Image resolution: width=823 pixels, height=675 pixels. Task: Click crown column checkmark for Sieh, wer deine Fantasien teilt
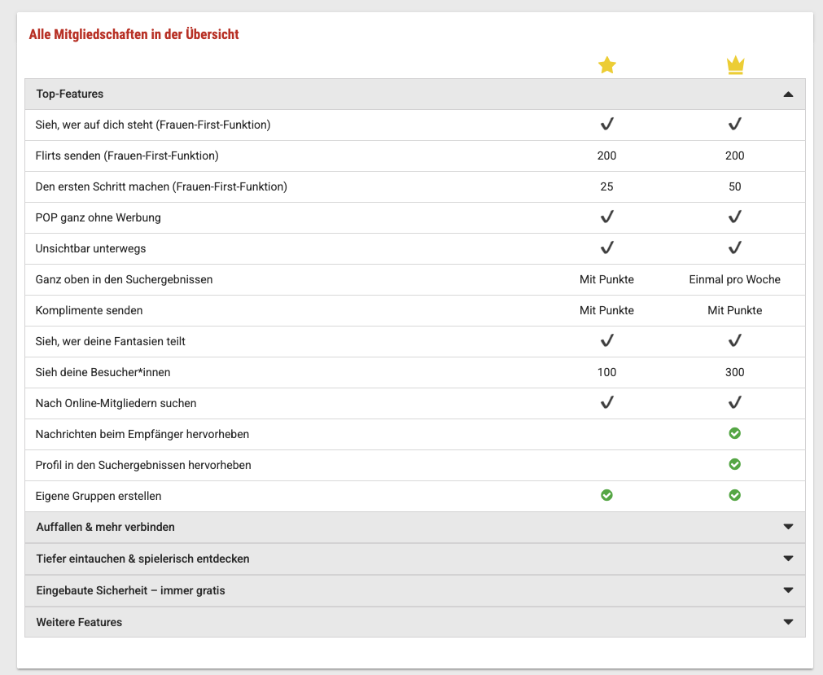pos(735,341)
